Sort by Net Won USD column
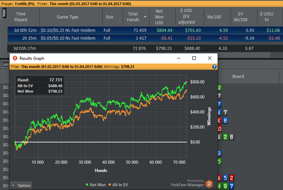Screen dimensions: 283x190 click(159, 17)
